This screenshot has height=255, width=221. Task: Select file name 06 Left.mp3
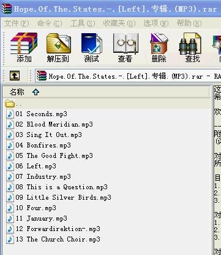36,166
